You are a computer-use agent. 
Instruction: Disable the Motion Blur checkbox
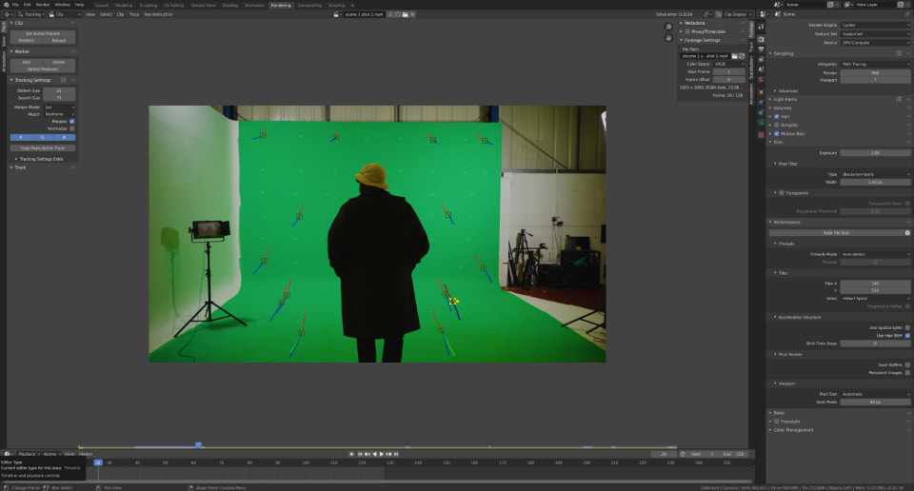(x=777, y=134)
